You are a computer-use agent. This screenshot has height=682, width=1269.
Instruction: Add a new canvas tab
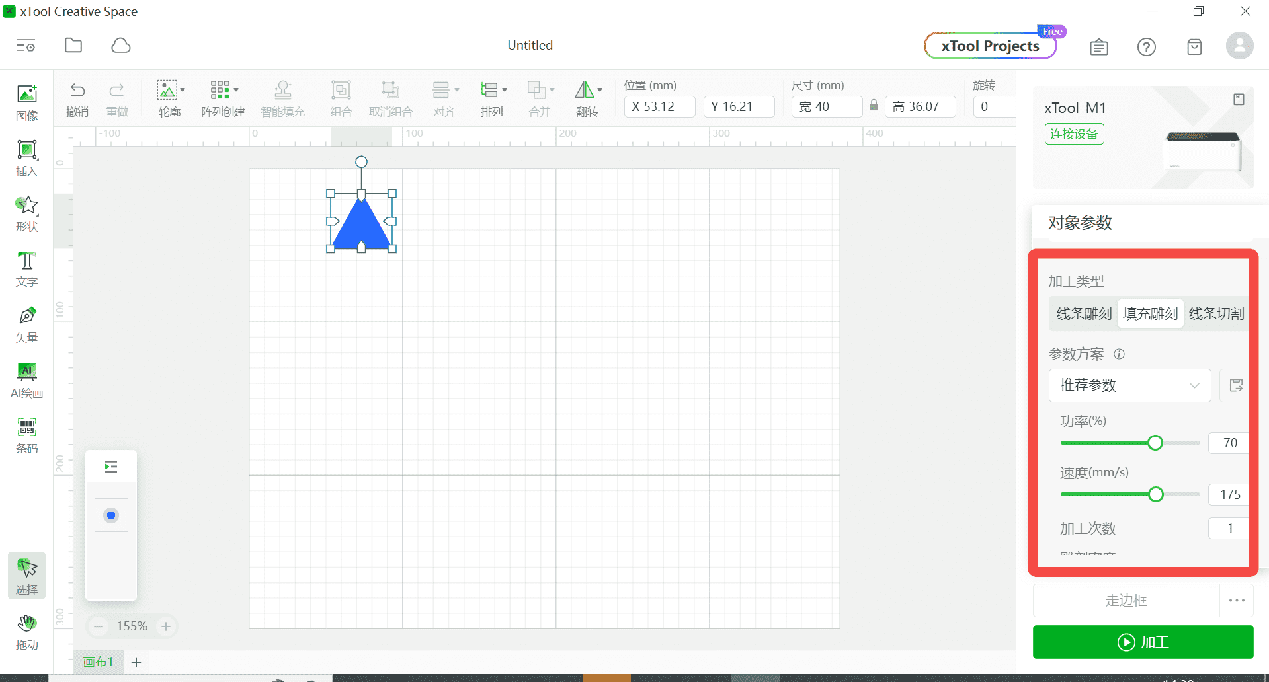pyautogui.click(x=136, y=662)
